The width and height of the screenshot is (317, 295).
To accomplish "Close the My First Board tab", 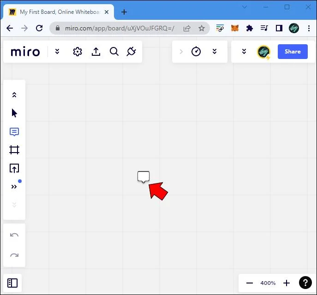I will tap(107, 12).
